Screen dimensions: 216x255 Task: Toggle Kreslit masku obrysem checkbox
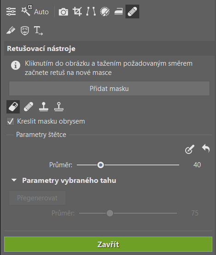coord(11,121)
